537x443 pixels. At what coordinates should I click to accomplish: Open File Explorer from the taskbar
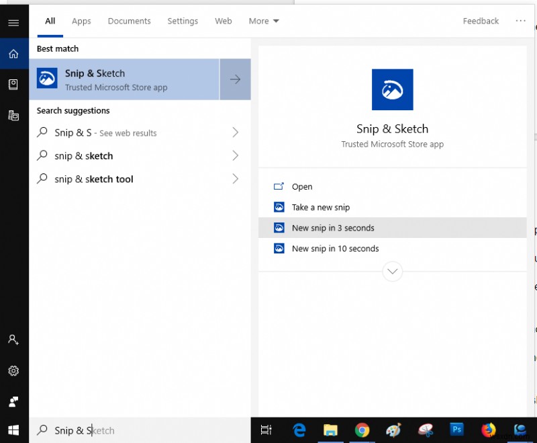pos(330,430)
